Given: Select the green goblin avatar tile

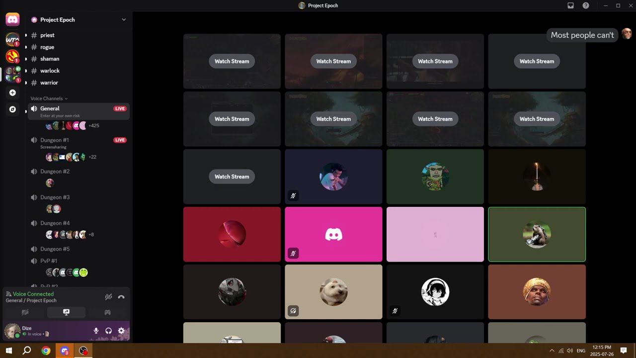Looking at the screenshot, I should click(x=435, y=177).
